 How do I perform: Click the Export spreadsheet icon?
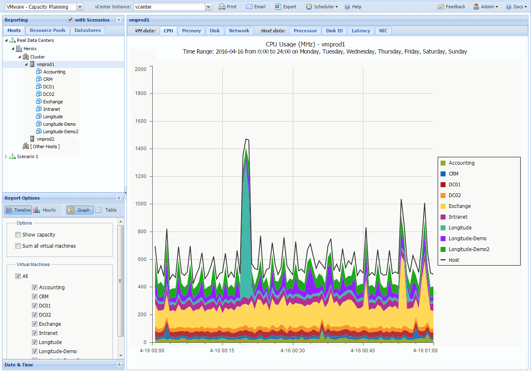278,7
